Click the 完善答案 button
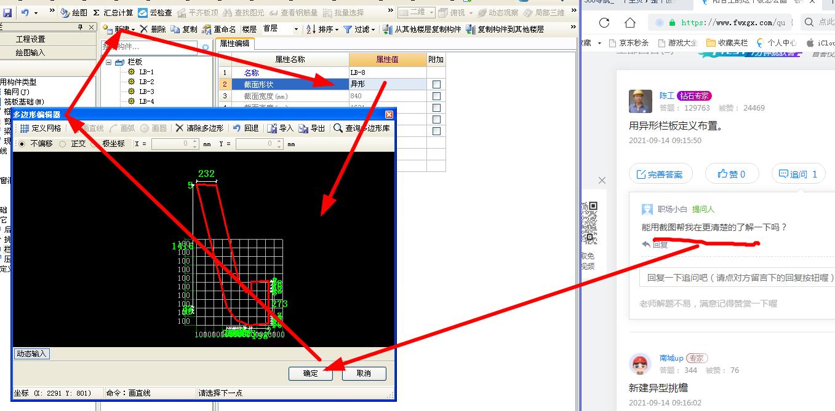835x411 pixels. (660, 174)
